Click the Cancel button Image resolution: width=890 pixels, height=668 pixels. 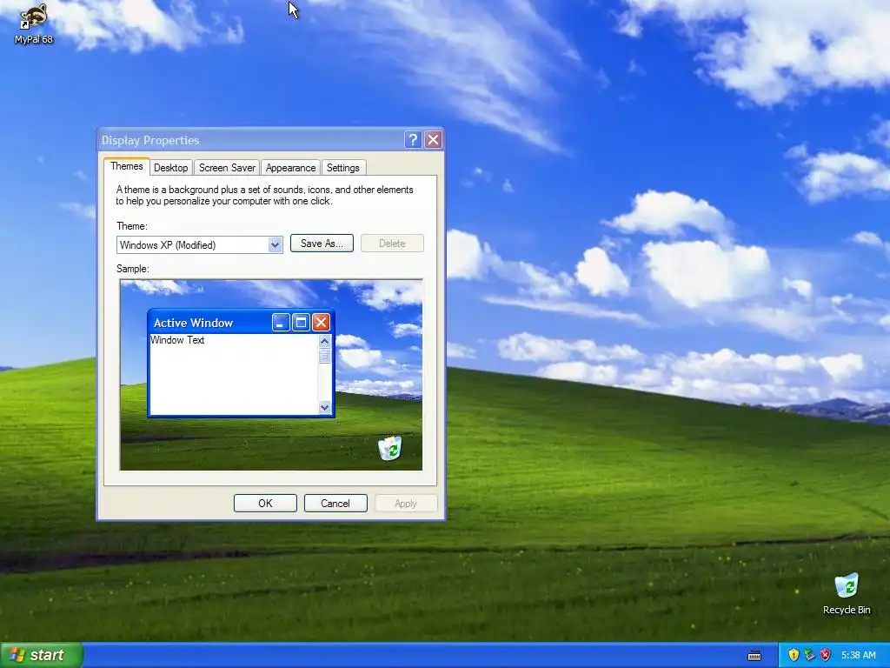[335, 504]
